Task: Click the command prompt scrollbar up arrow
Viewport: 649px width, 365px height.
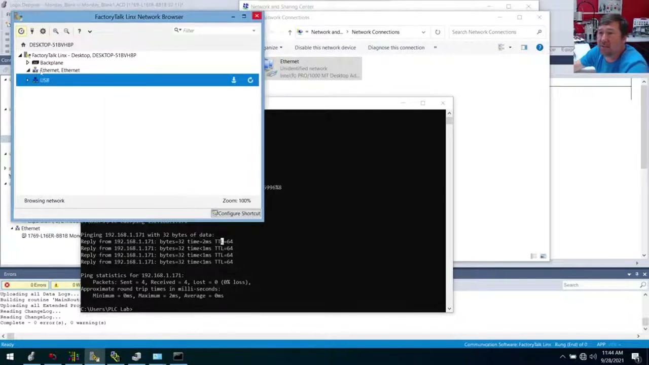Action: point(449,113)
